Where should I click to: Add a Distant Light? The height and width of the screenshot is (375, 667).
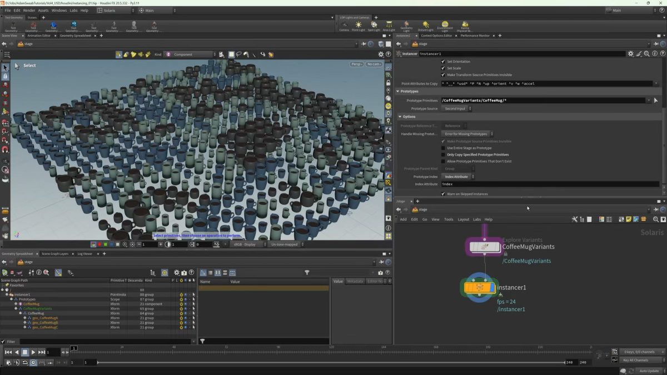(x=426, y=25)
